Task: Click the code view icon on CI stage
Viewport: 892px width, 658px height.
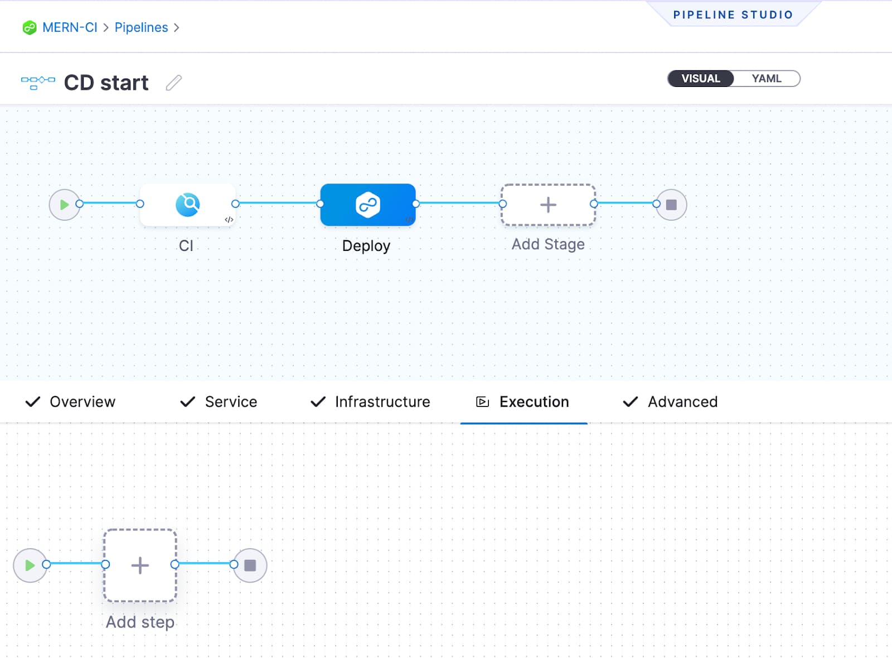Action: click(228, 219)
